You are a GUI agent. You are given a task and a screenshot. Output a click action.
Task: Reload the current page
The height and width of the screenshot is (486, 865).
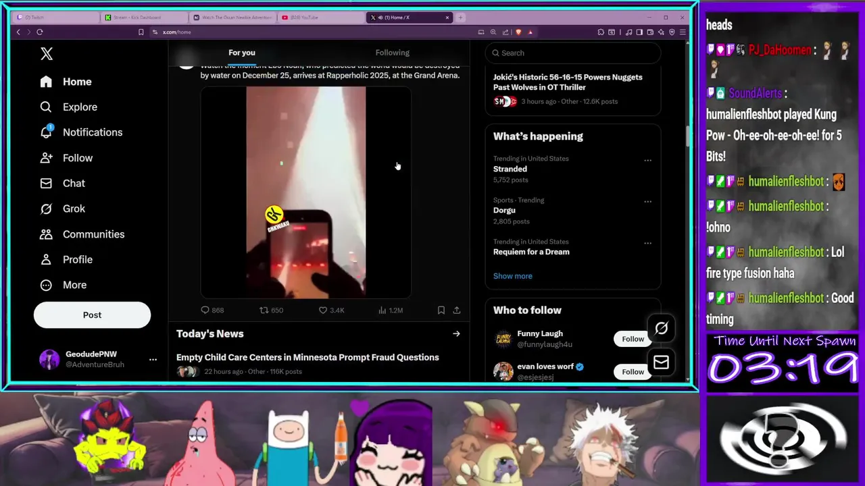[40, 32]
